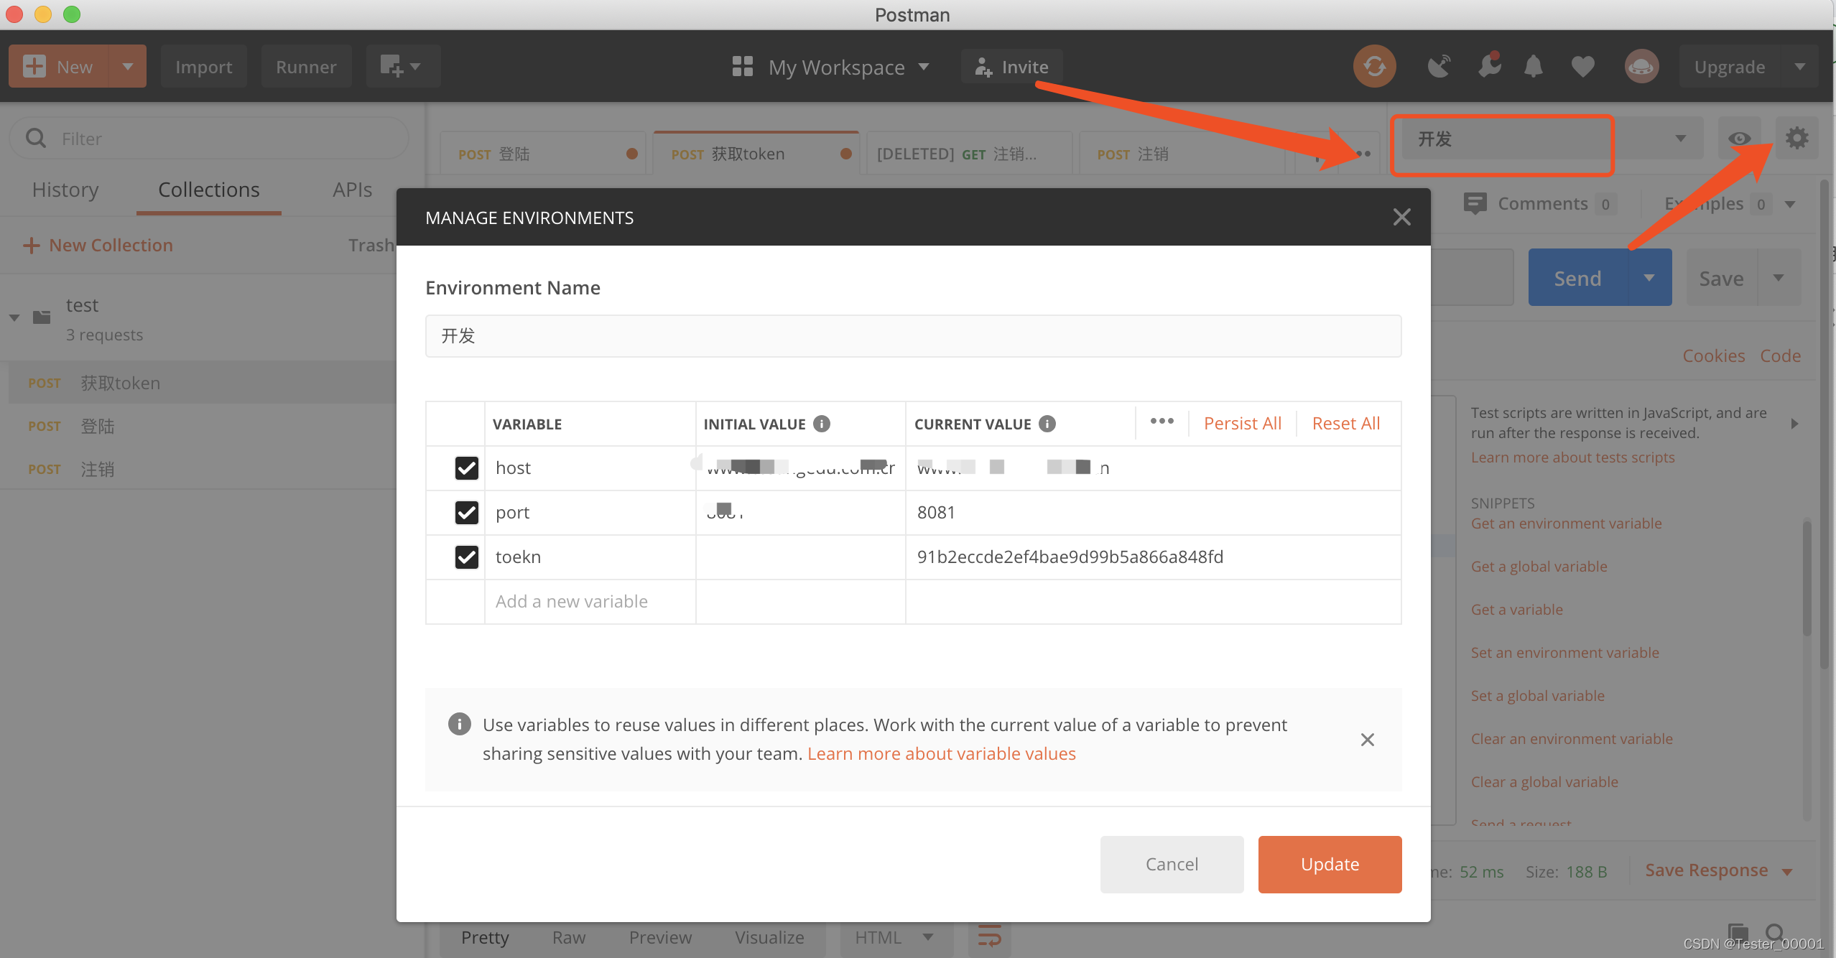The width and height of the screenshot is (1836, 958).
Task: Click the Persist All link
Action: (1242, 423)
